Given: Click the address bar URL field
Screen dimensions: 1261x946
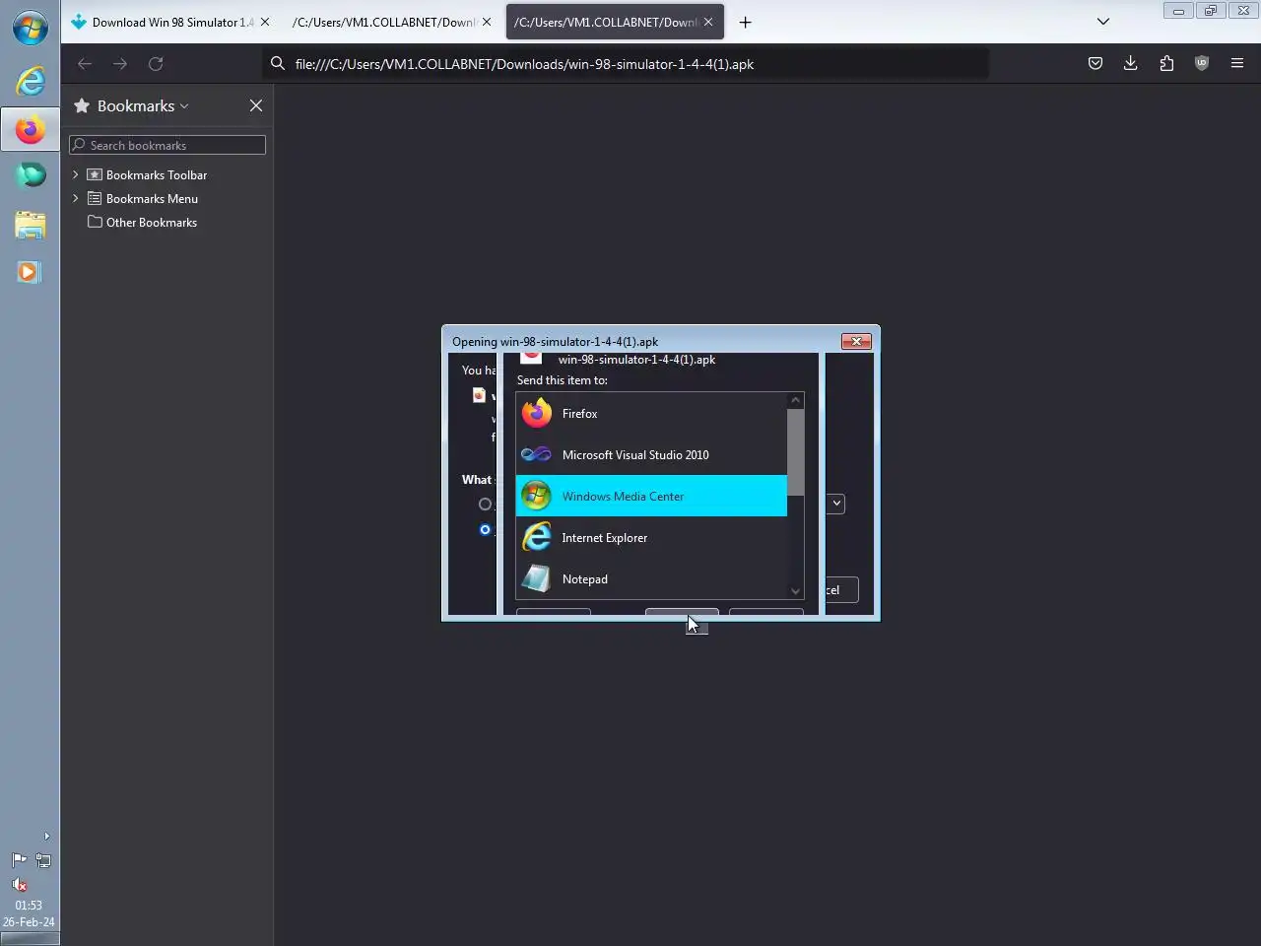Looking at the screenshot, I should pyautogui.click(x=627, y=64).
